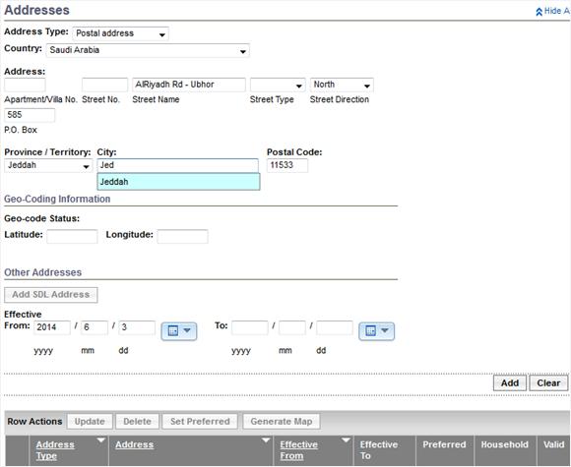The height and width of the screenshot is (467, 571).
Task: Open the Effective From column sort arrow
Action: click(x=346, y=440)
